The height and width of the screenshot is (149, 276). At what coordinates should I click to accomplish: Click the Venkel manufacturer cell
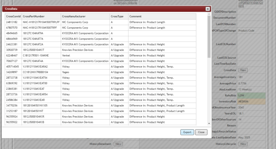pos(85,56)
